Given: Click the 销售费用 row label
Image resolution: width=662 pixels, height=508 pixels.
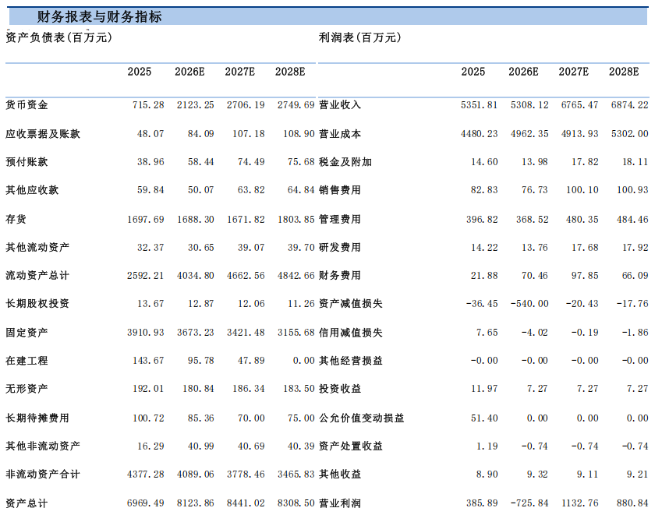Looking at the screenshot, I should pyautogui.click(x=340, y=190).
